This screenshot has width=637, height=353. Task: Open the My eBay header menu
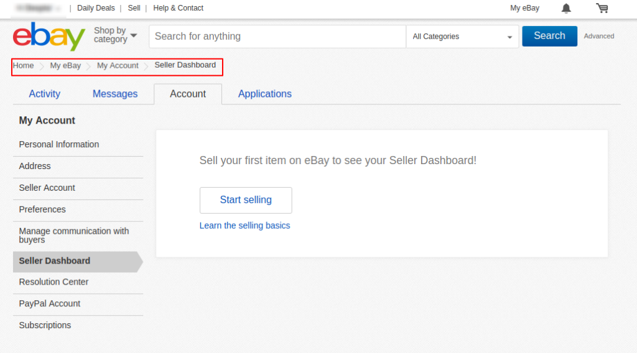524,8
